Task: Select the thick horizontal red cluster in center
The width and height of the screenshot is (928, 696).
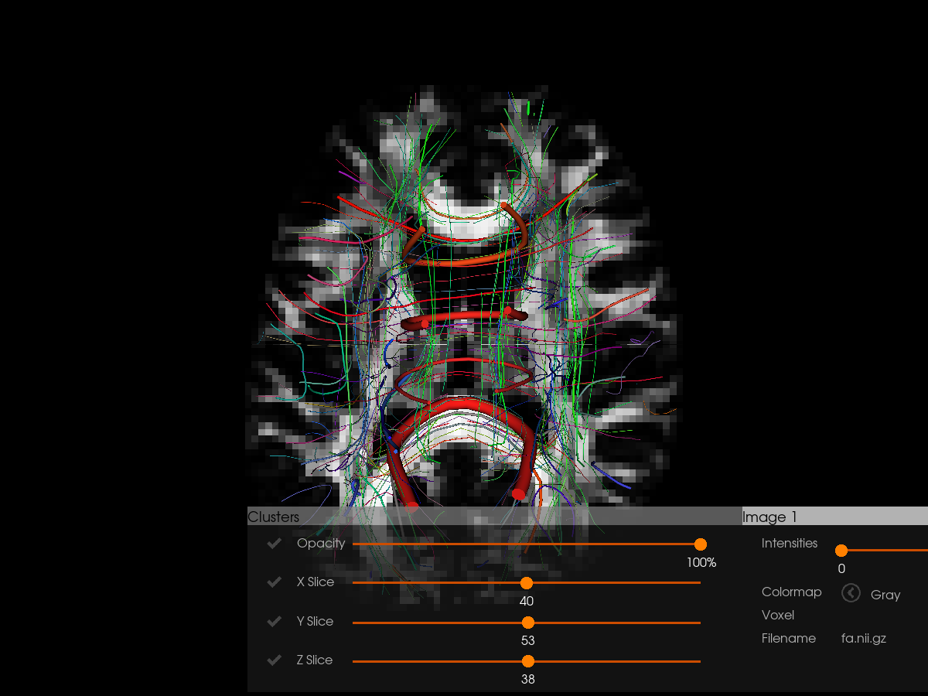Action: [464, 318]
